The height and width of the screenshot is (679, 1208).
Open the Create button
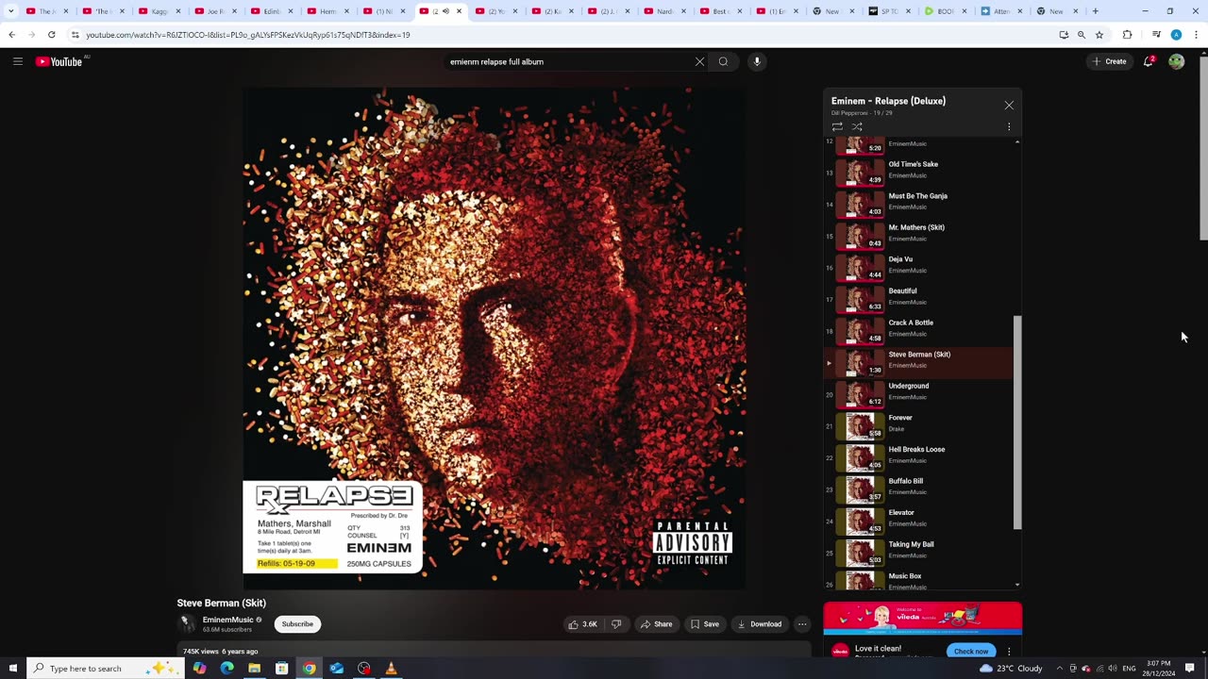click(1109, 61)
